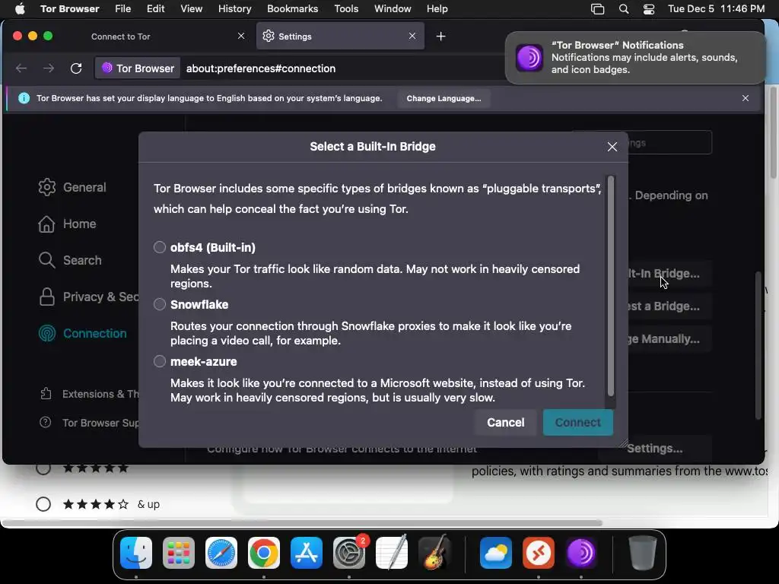Open the View menu

(191, 8)
